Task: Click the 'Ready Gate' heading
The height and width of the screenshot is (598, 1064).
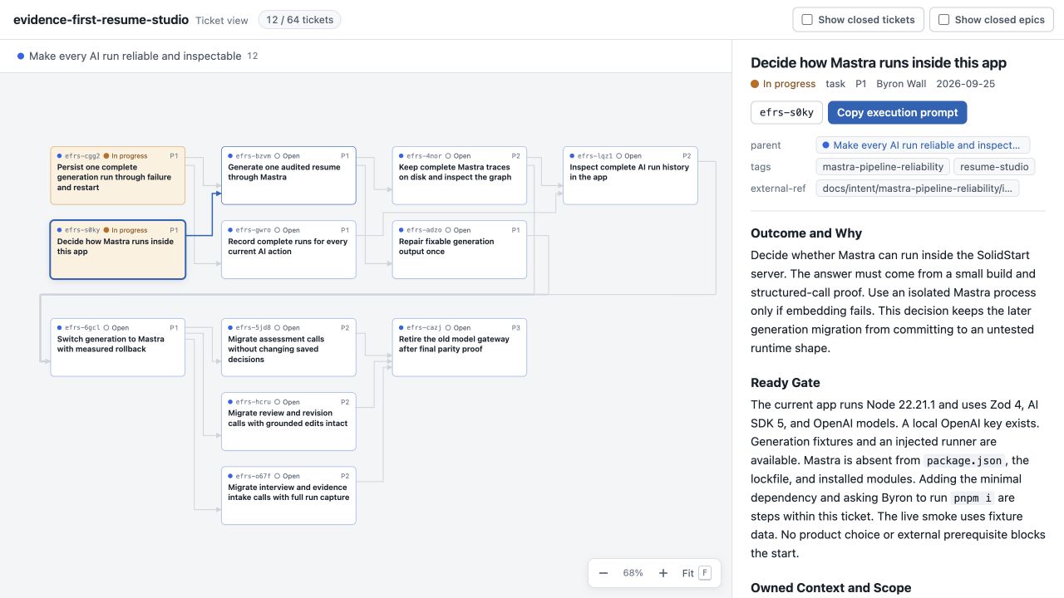Action: (786, 383)
